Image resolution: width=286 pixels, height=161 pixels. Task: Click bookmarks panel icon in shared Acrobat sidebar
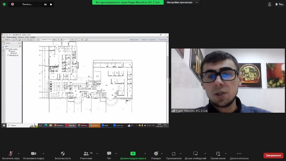3,47
